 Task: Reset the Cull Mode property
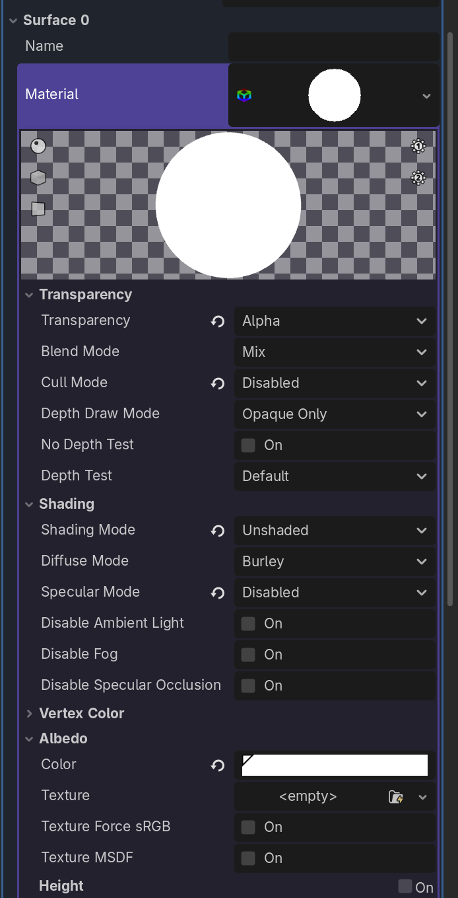tap(218, 384)
